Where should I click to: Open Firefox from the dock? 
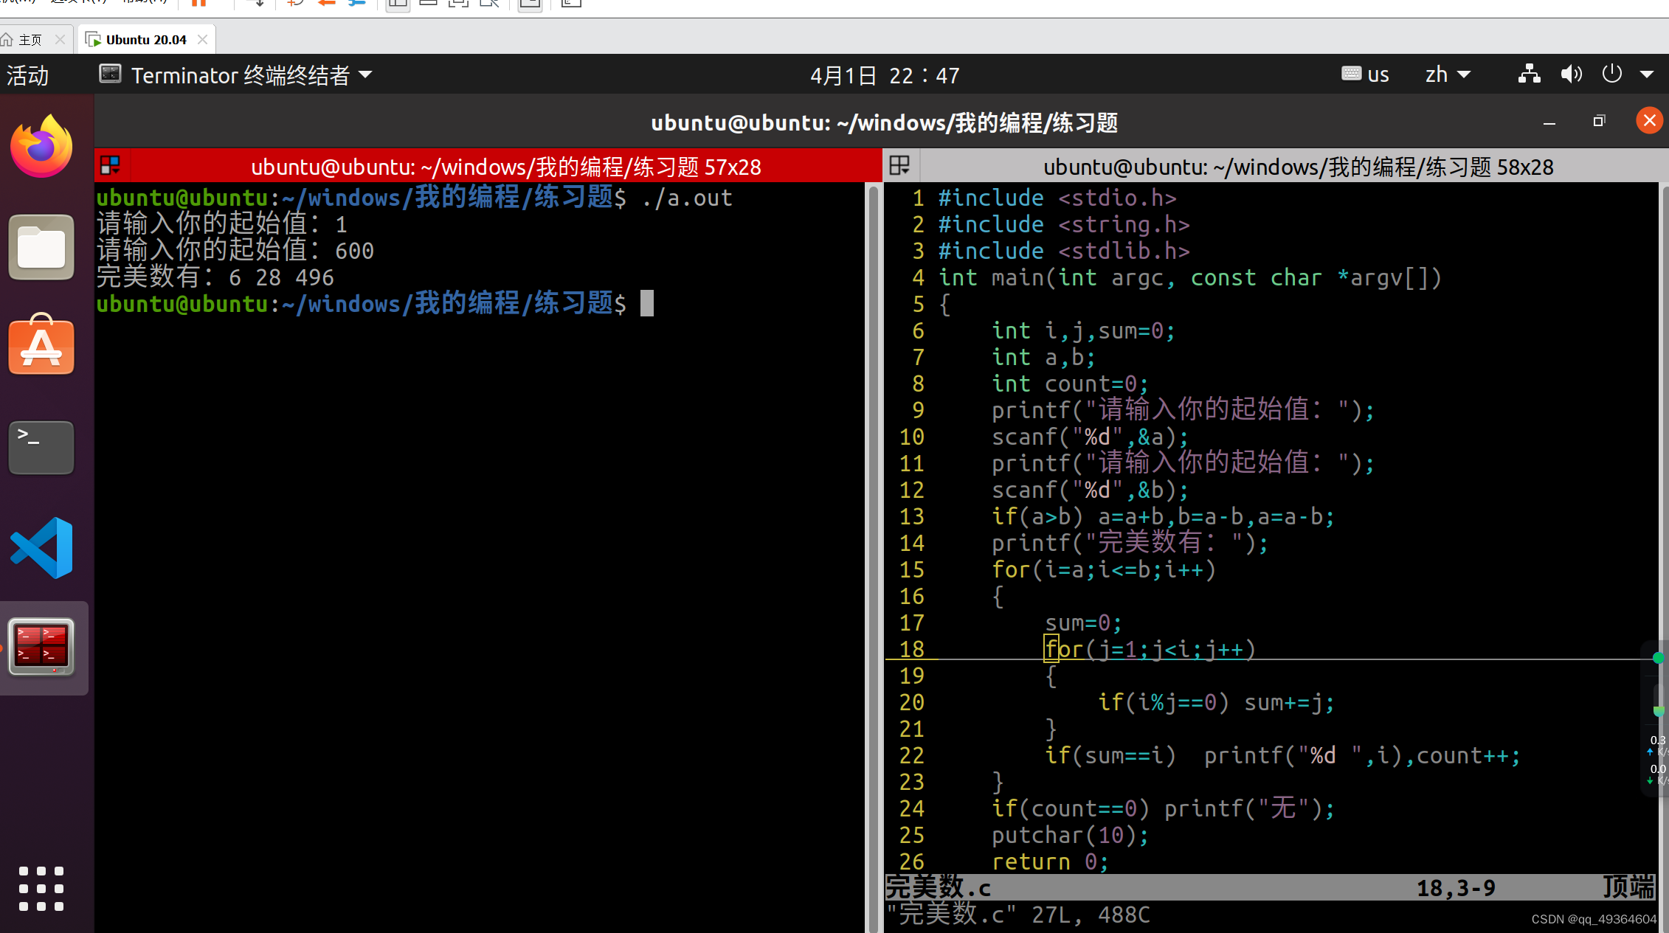pyautogui.click(x=41, y=146)
